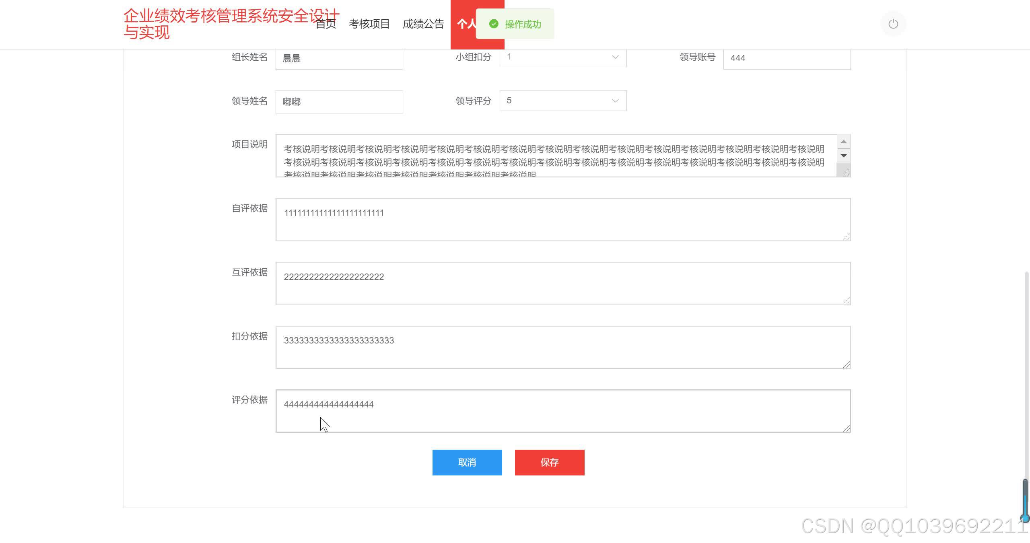
Task: Click the 领导账号 input field
Action: 787,59
